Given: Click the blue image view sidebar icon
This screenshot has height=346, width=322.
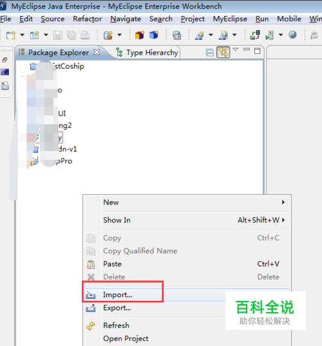Looking at the screenshot, I should [5, 72].
